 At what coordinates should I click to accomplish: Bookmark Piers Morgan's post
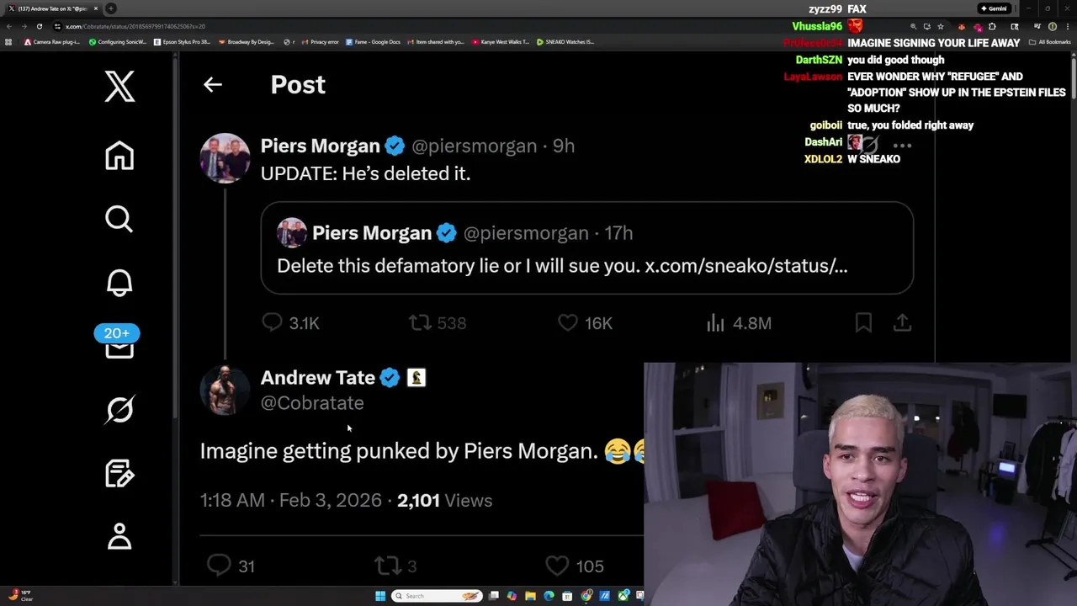pos(863,323)
